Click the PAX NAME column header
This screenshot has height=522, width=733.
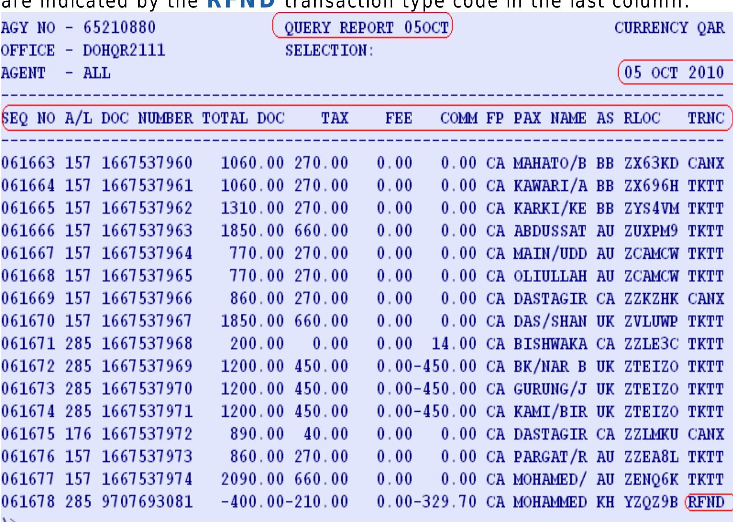tap(550, 118)
